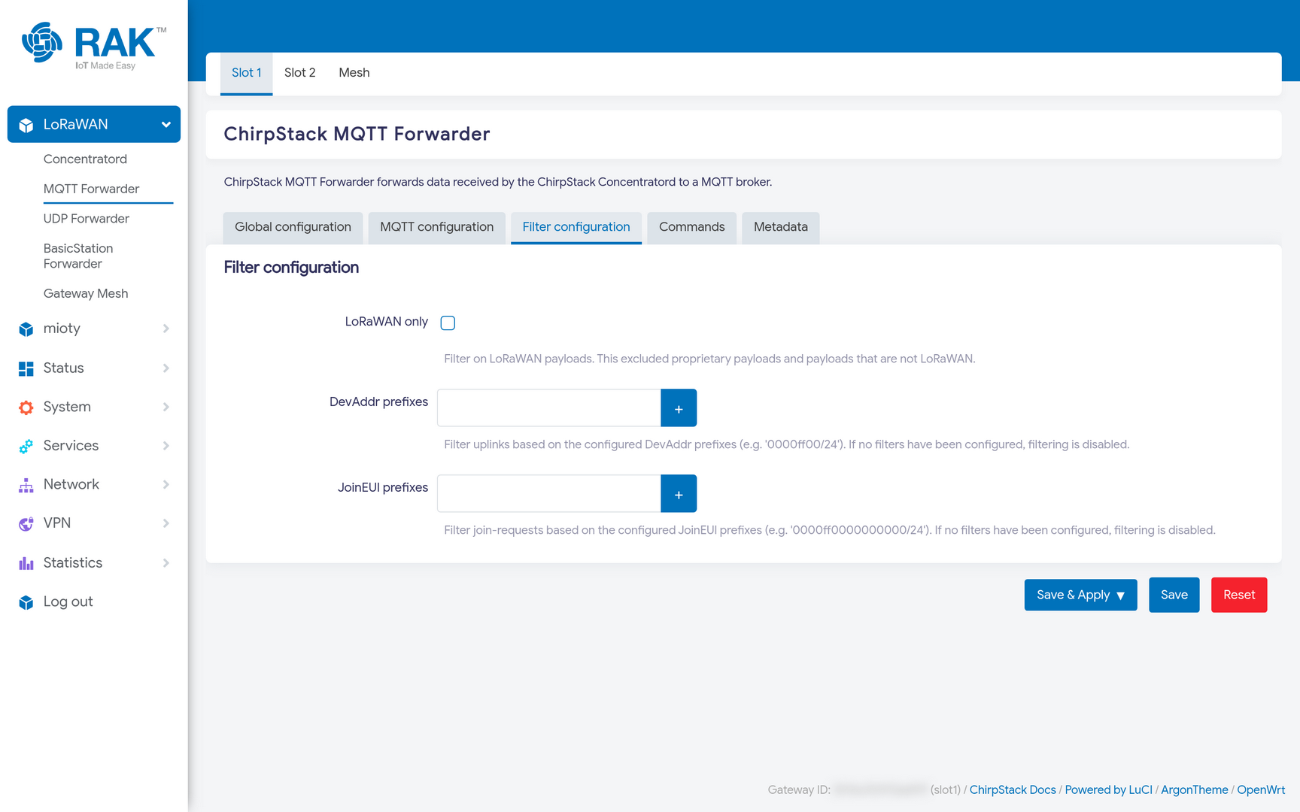Expand the System menu chevron
This screenshot has width=1300, height=812.
pos(166,407)
